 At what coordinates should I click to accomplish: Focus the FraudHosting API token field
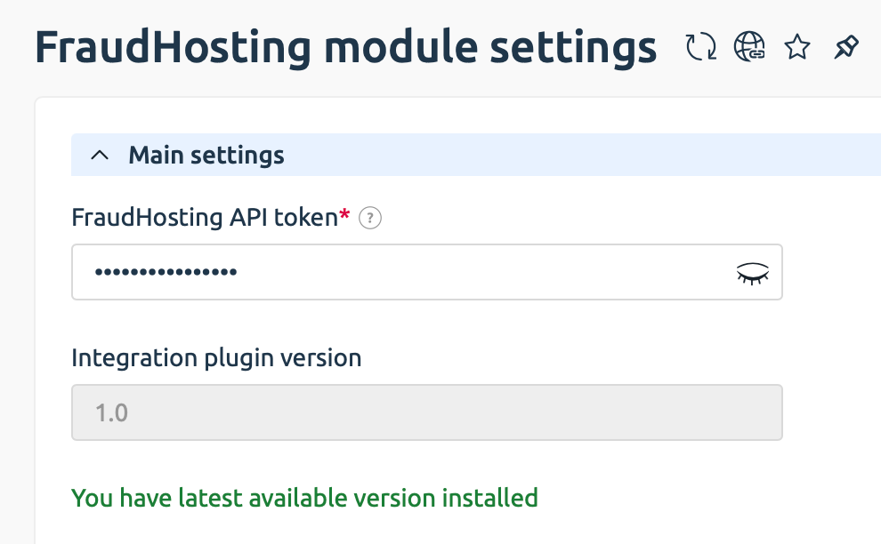[426, 272]
